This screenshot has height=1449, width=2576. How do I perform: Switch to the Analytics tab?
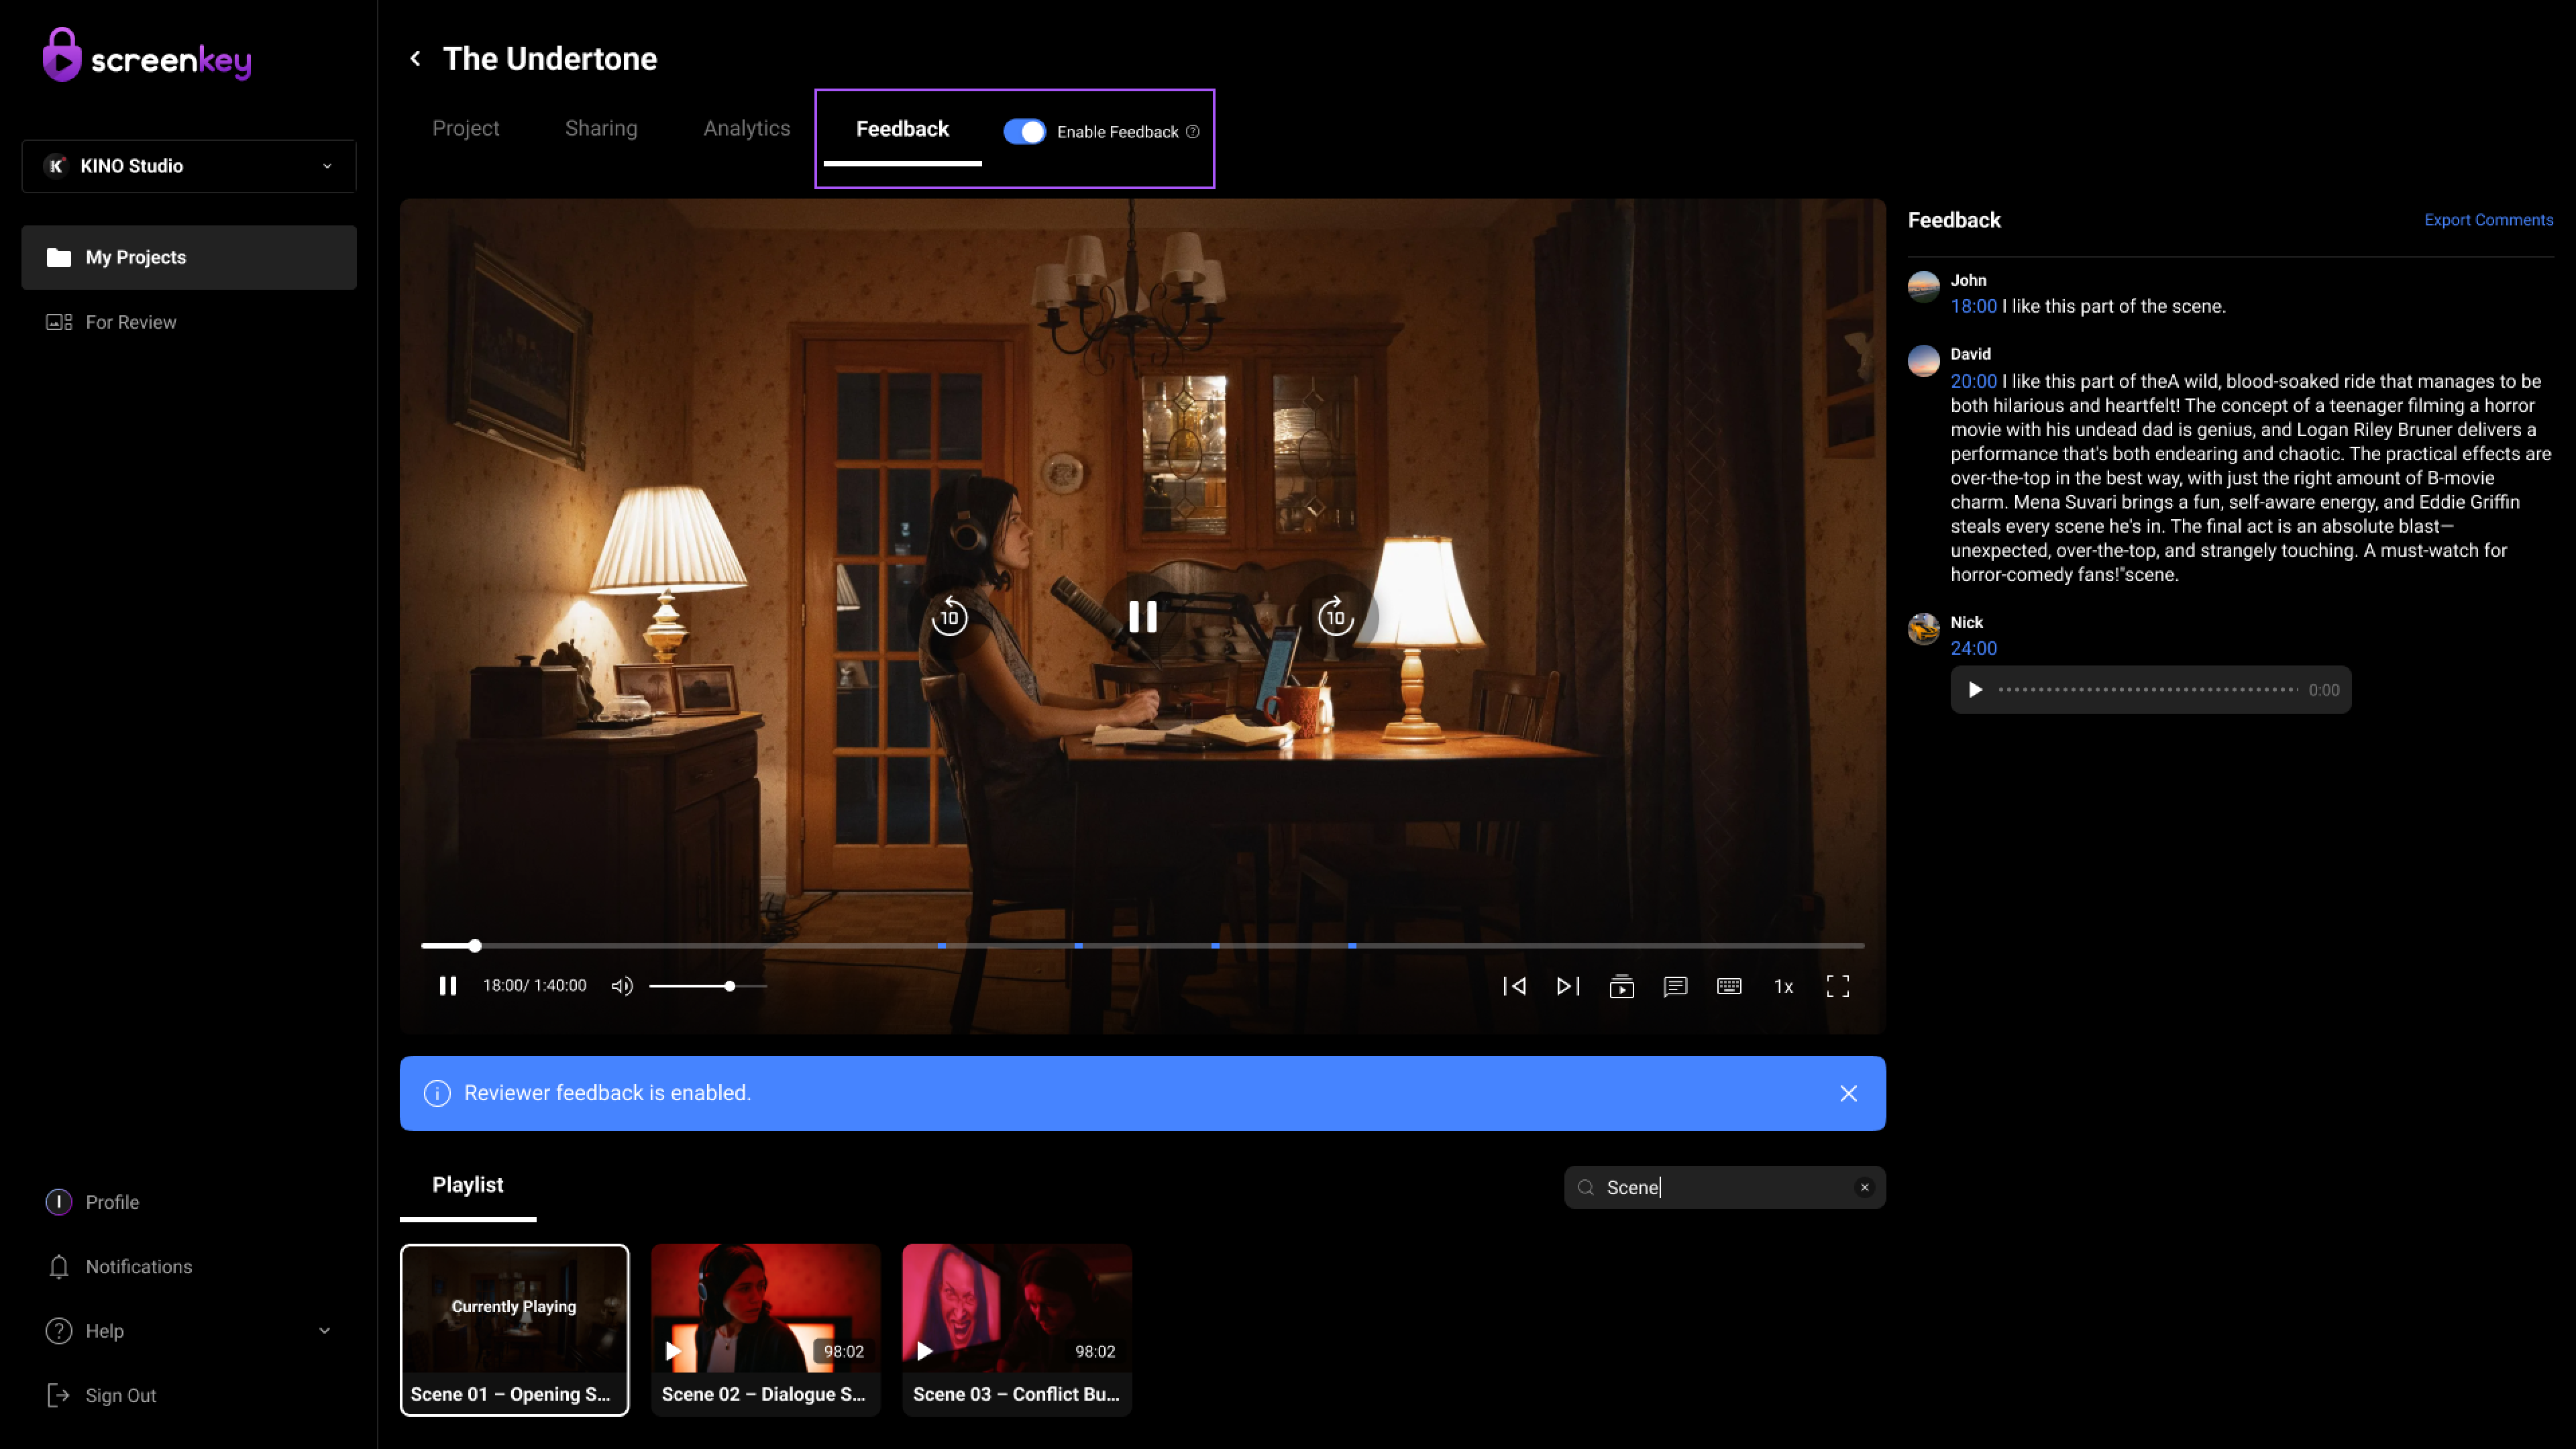746,128
